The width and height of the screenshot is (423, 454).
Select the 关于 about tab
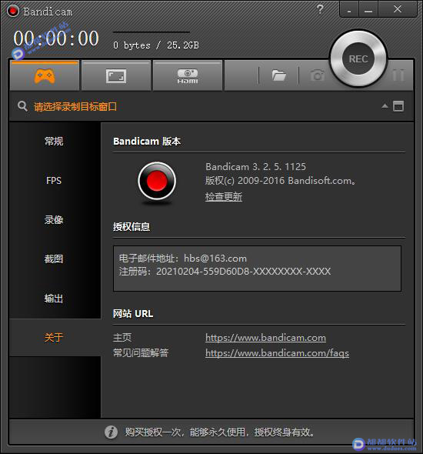pyautogui.click(x=54, y=337)
